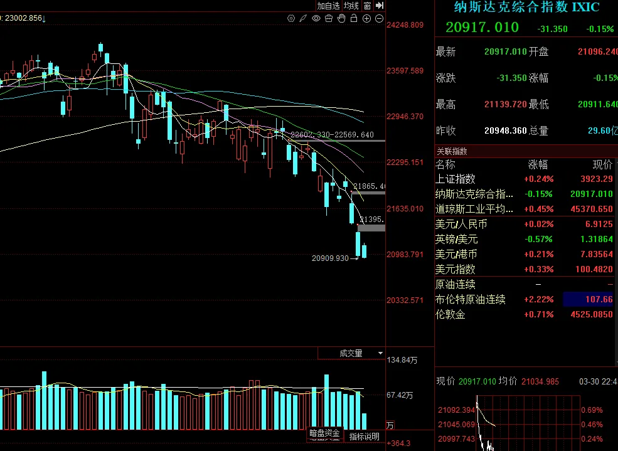The image size is (618, 451).
Task: Sort by 涨幅 column header
Action: 538,164
